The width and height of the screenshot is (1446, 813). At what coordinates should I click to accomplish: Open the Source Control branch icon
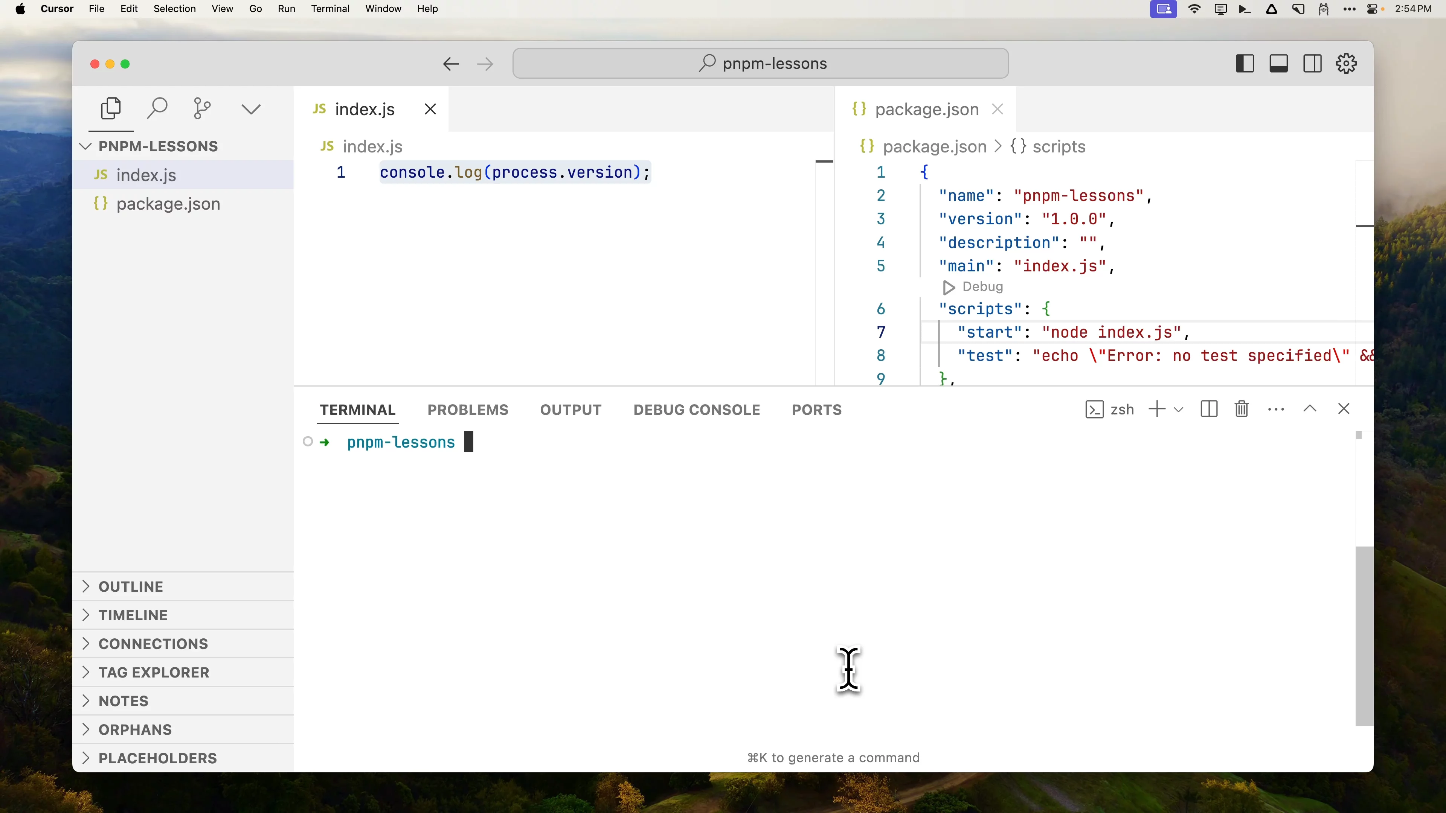(x=202, y=109)
